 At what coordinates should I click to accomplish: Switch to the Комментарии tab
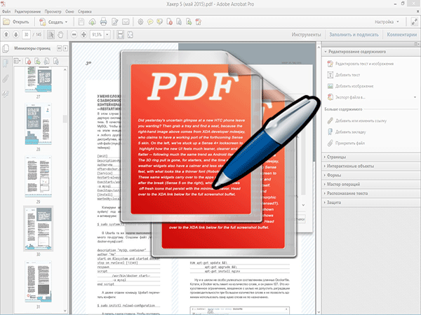401,34
